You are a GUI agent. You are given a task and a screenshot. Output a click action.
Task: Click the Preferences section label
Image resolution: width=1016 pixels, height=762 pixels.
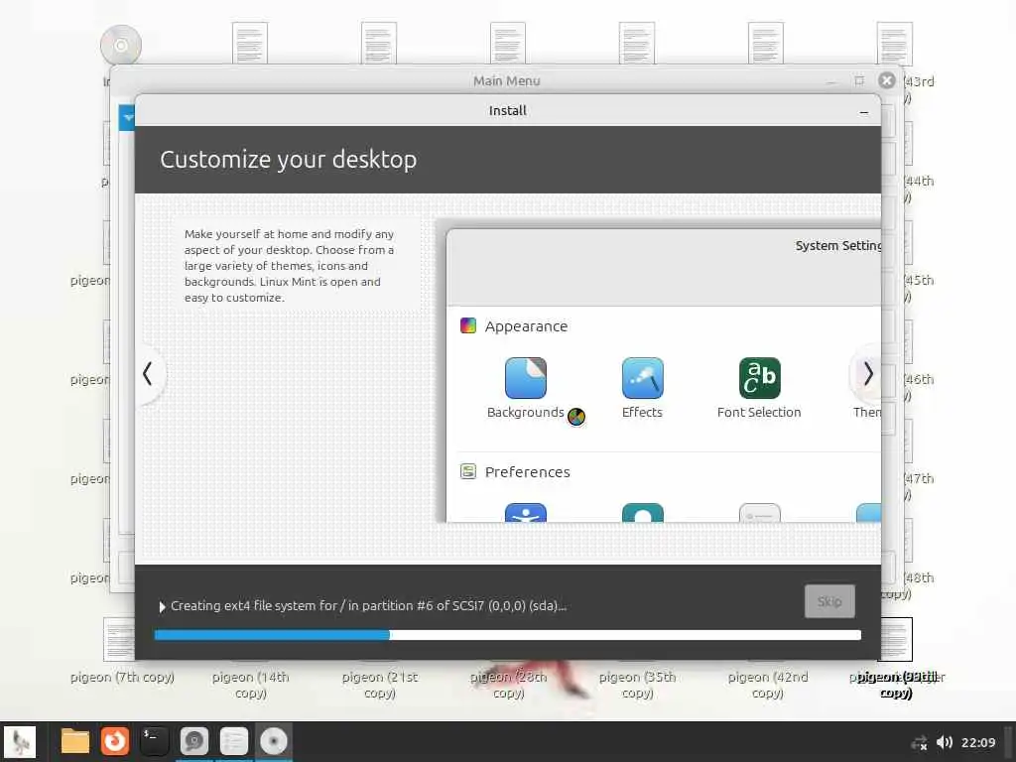528,471
